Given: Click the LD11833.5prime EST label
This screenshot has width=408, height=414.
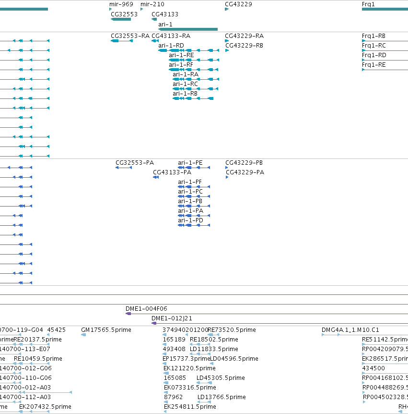Looking at the screenshot, I should pos(214,349).
